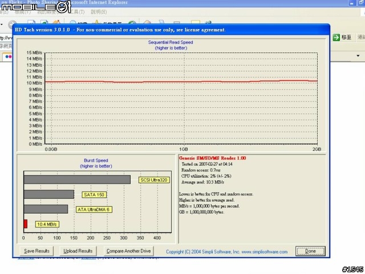Open the www.simplisoftware.com link
Viewport: 365px width, 274px height.
265,252
